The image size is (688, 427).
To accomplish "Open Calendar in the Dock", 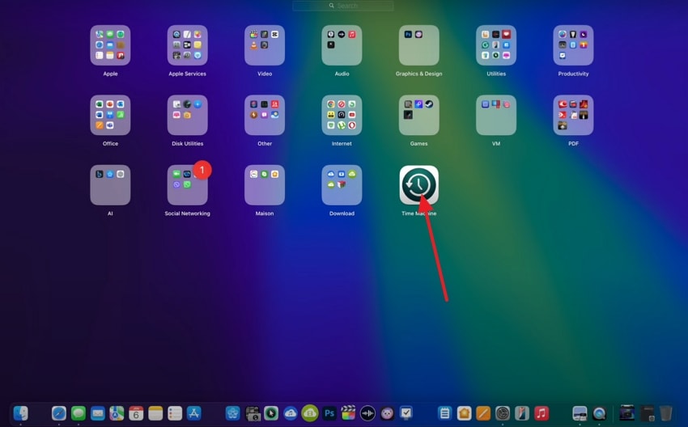I will coord(136,413).
